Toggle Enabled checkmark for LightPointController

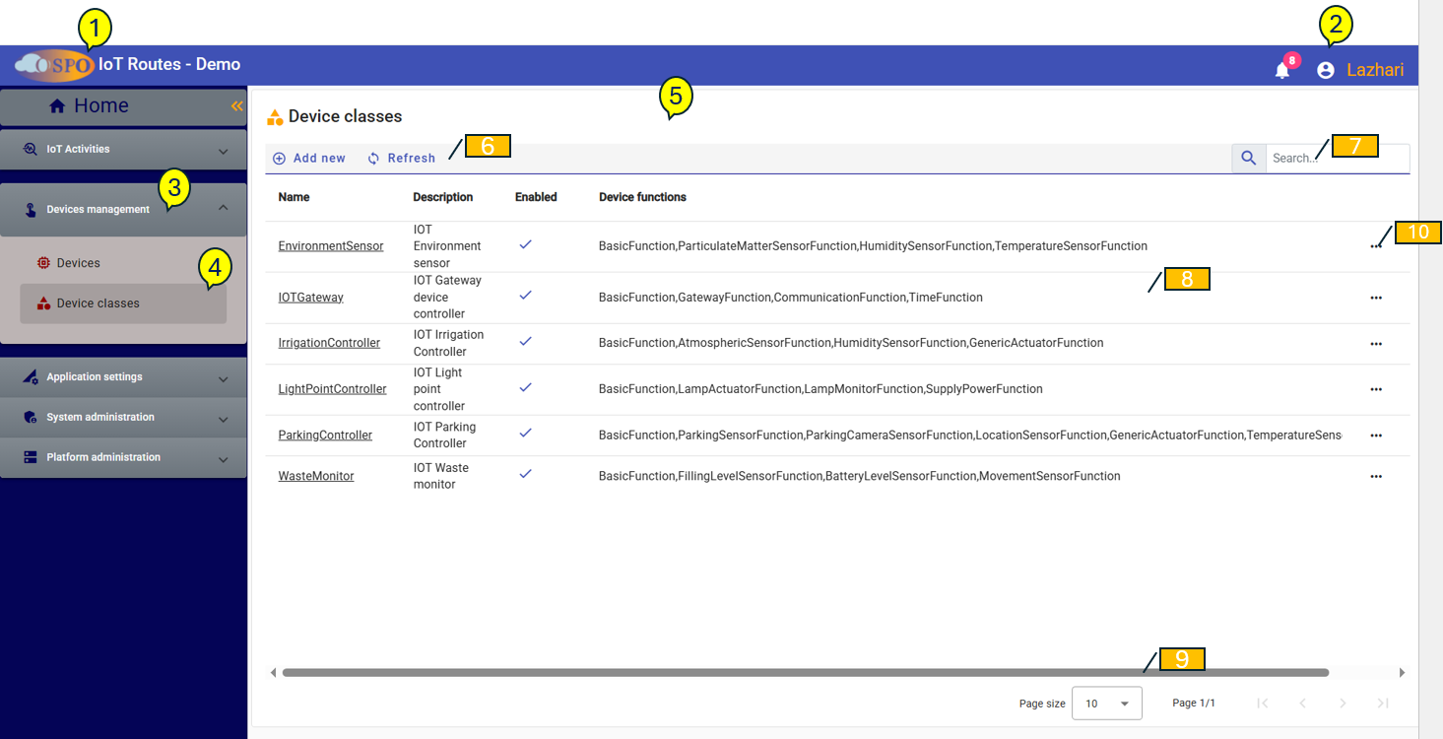pos(525,387)
